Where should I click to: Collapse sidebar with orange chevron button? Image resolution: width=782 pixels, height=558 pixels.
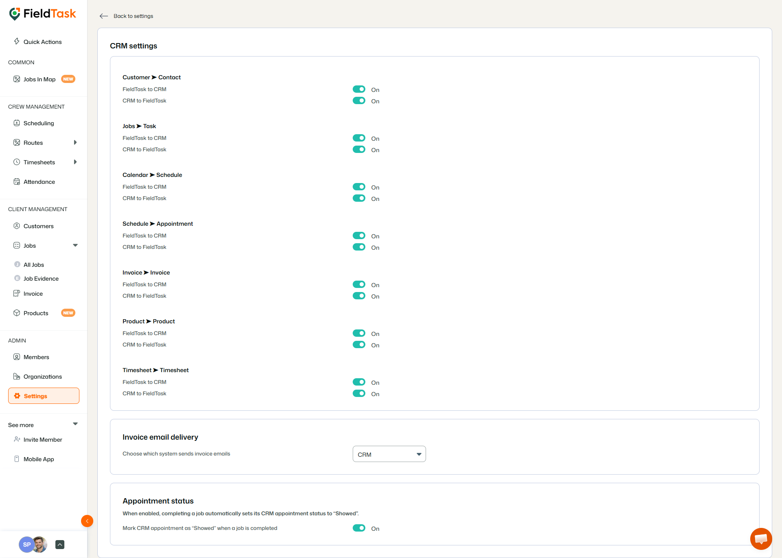pyautogui.click(x=87, y=521)
